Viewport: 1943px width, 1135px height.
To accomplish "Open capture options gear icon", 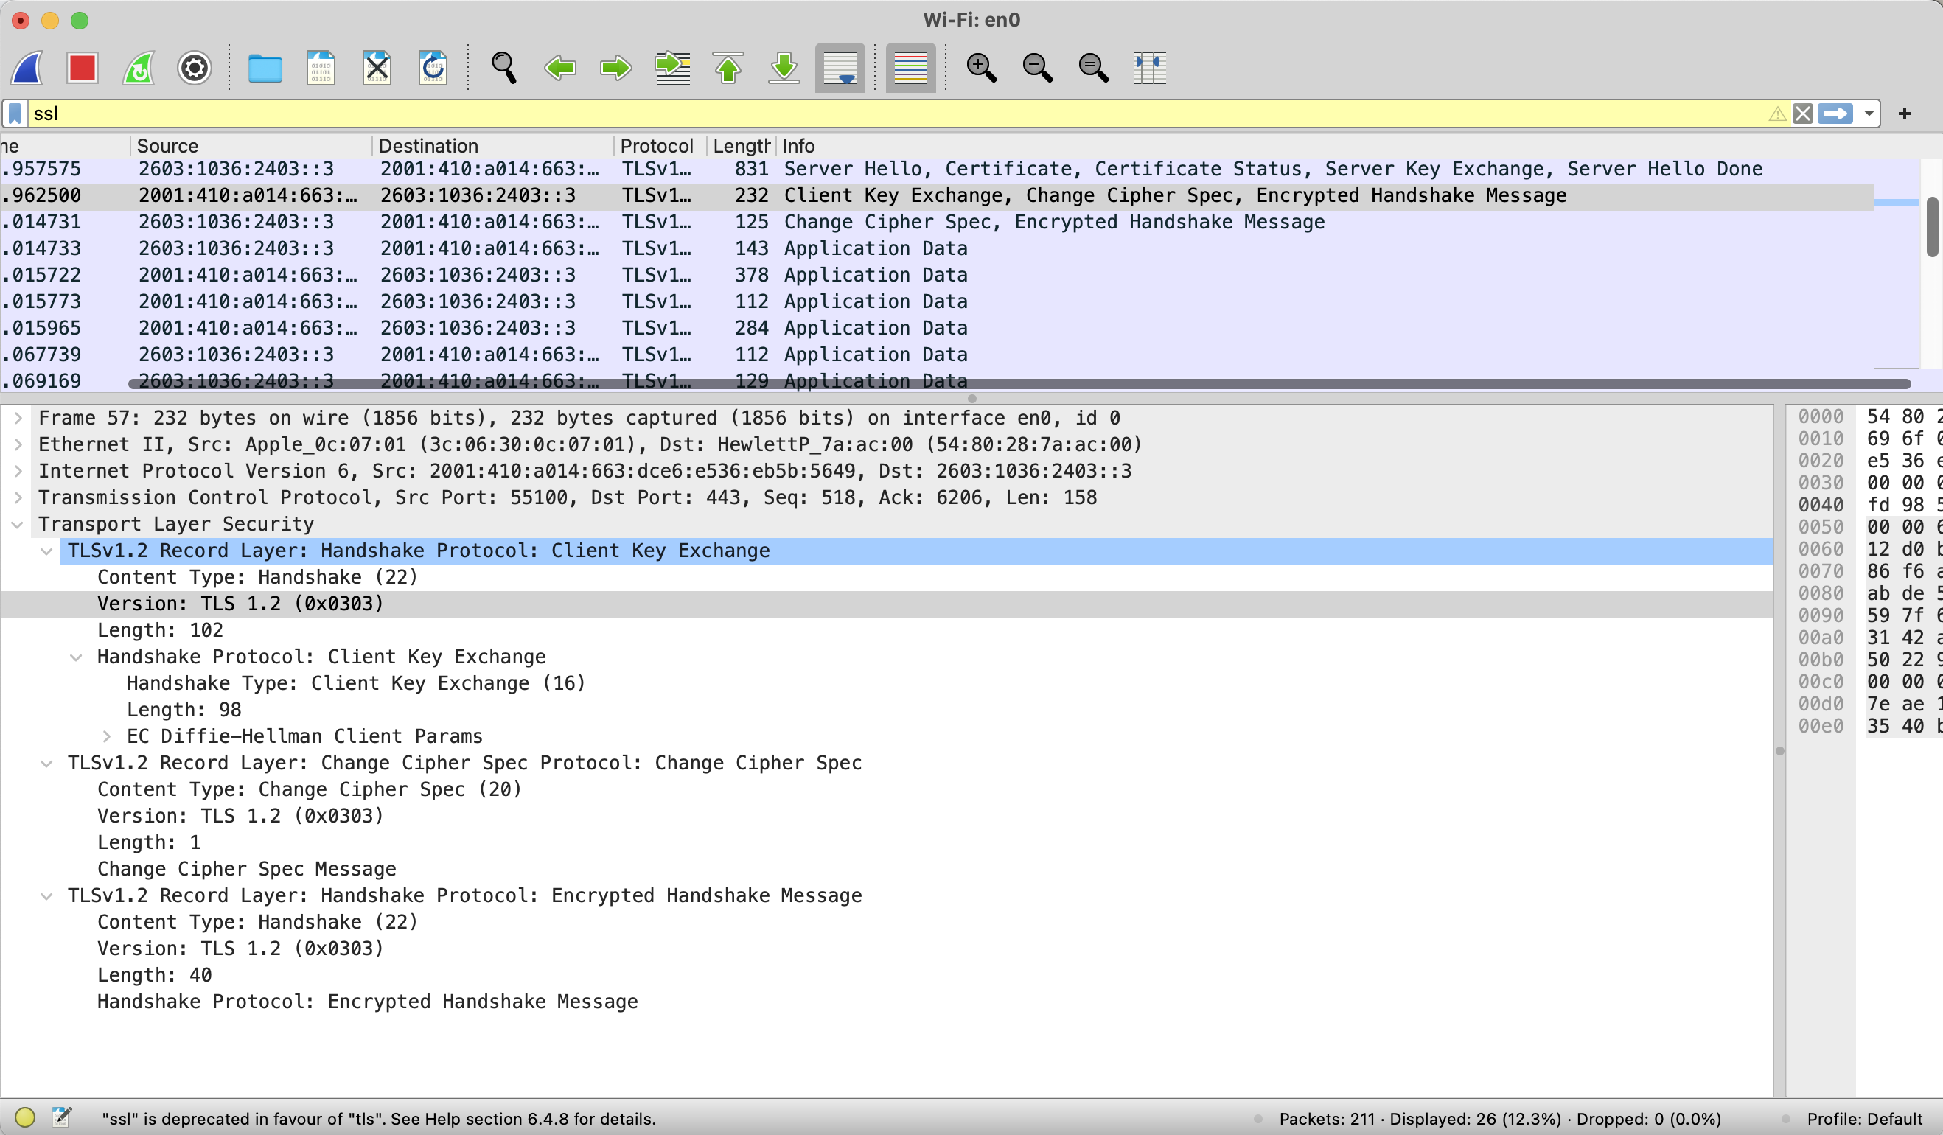I will (x=195, y=68).
